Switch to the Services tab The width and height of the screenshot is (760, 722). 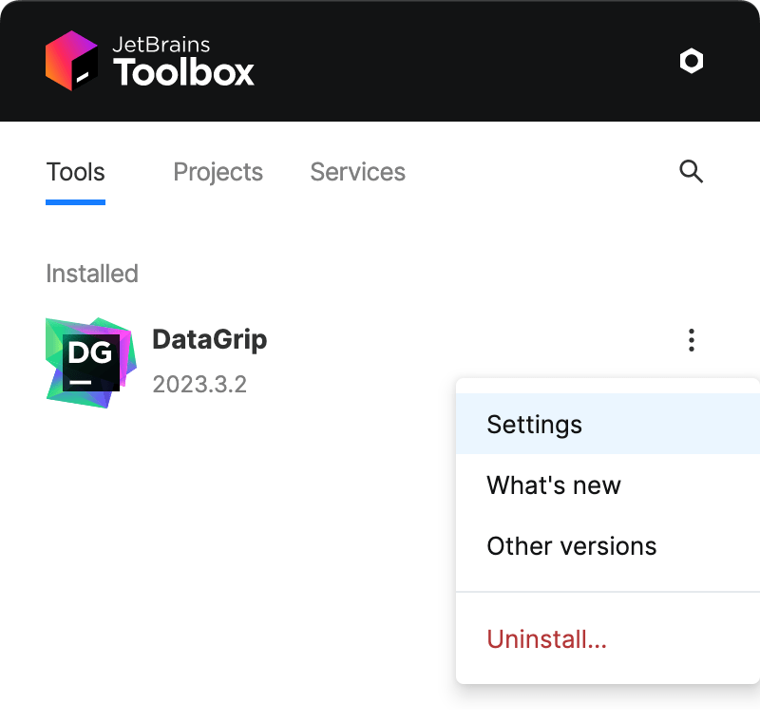point(357,172)
